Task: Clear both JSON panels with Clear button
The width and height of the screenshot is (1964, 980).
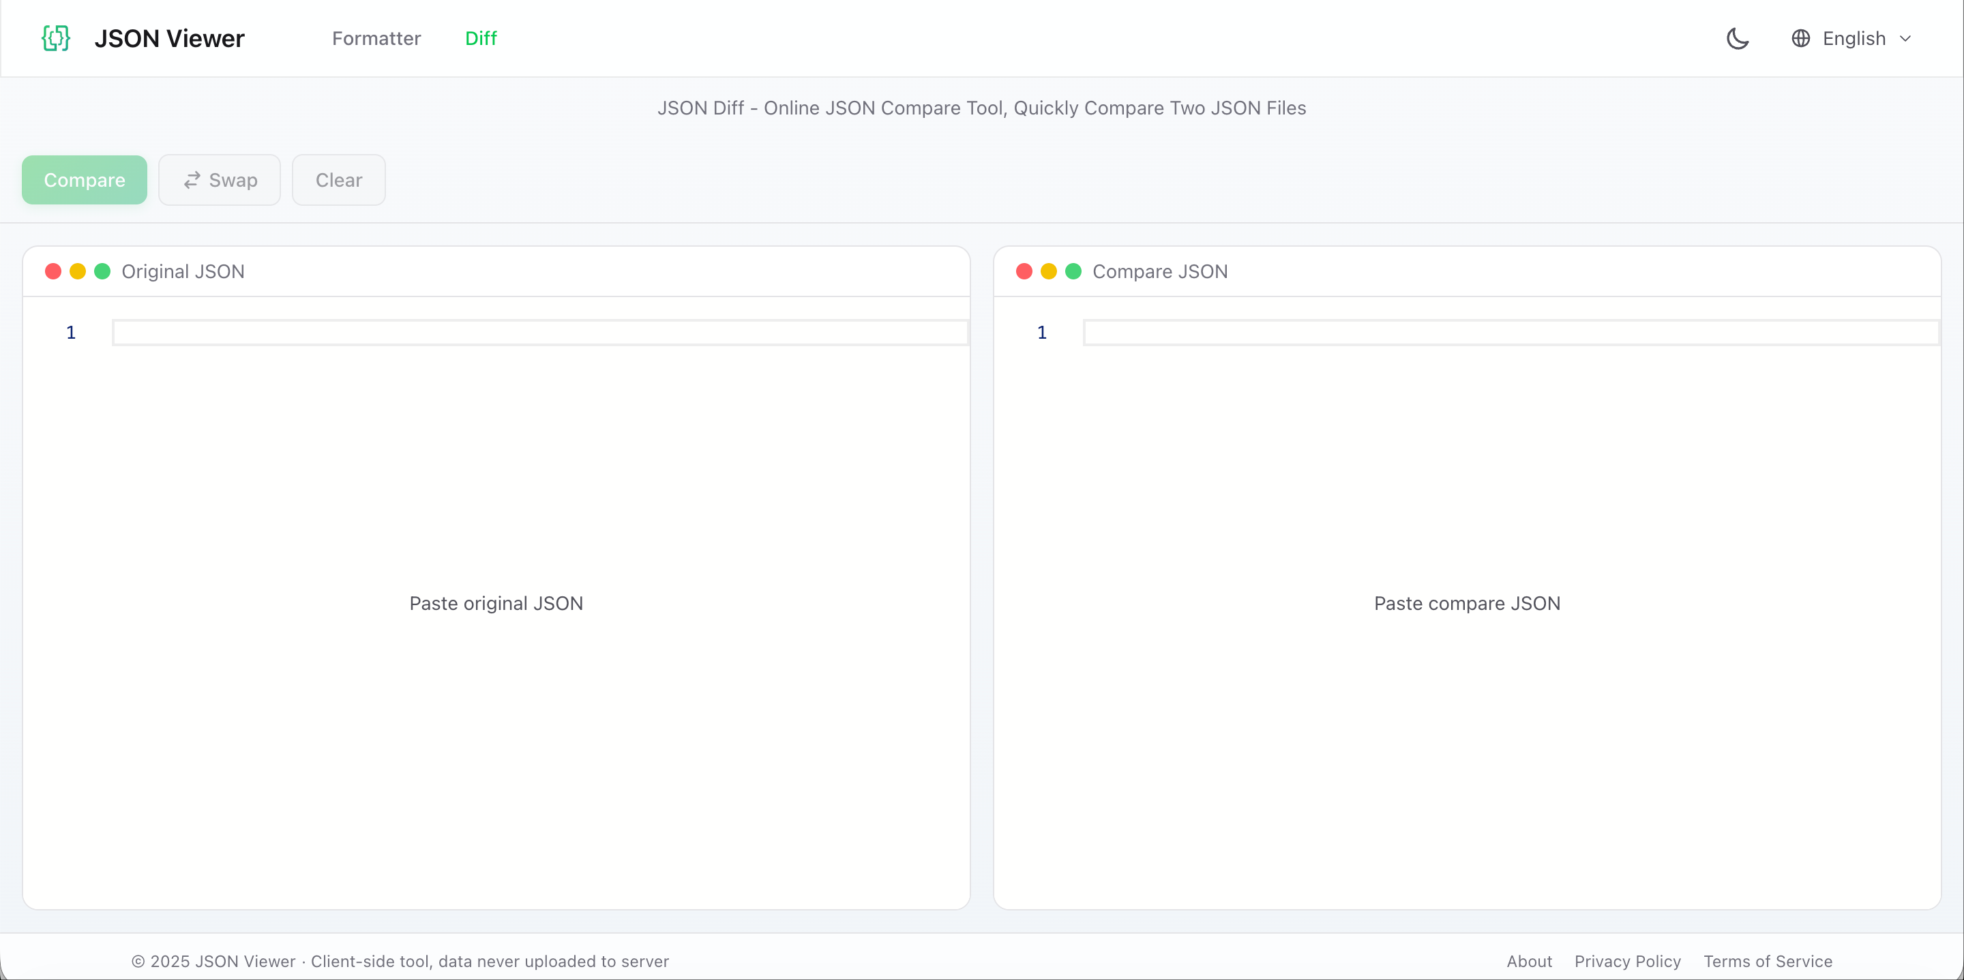Action: (338, 180)
